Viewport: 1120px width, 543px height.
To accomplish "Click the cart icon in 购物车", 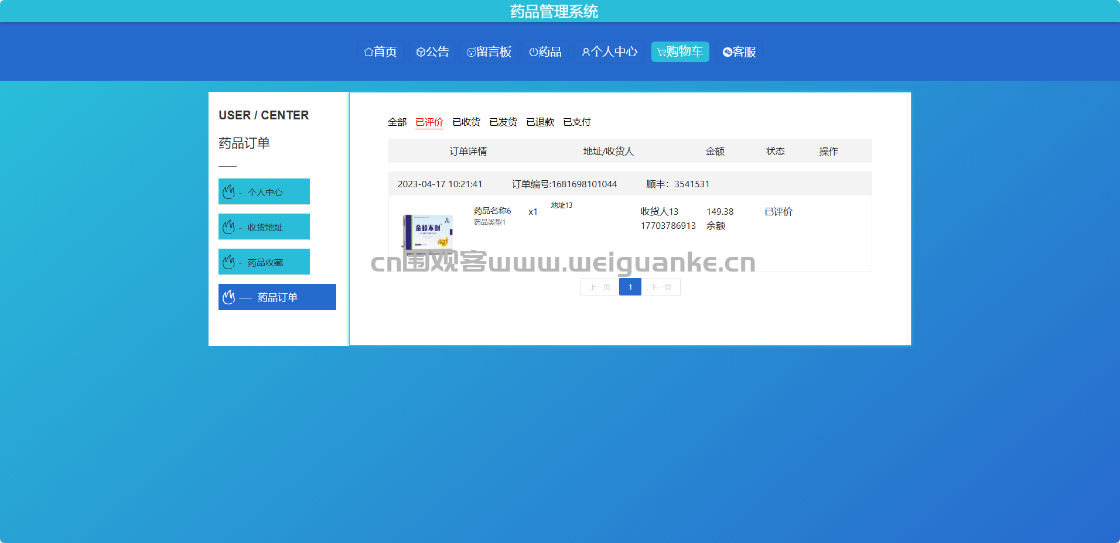I will click(661, 53).
